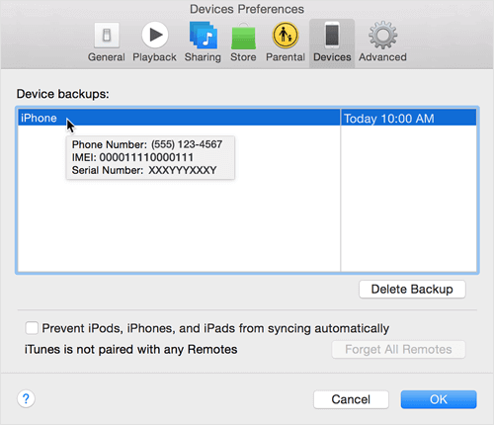Click the Forget All Remotes button
Screen dimensions: 494x425
(x=398, y=349)
